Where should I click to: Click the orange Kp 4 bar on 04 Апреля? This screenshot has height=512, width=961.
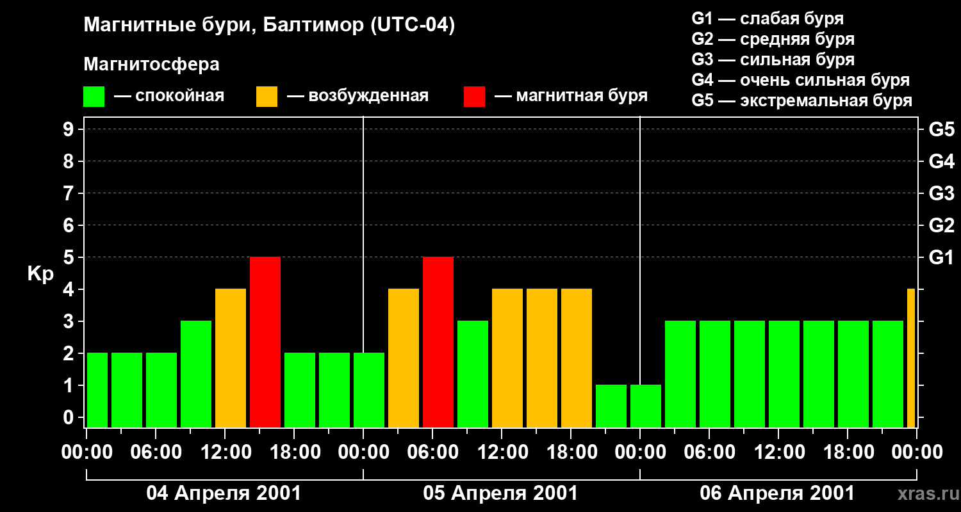pos(231,358)
